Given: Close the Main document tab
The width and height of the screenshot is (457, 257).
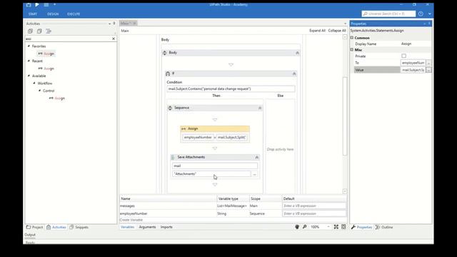Looking at the screenshot, I should point(134,23).
